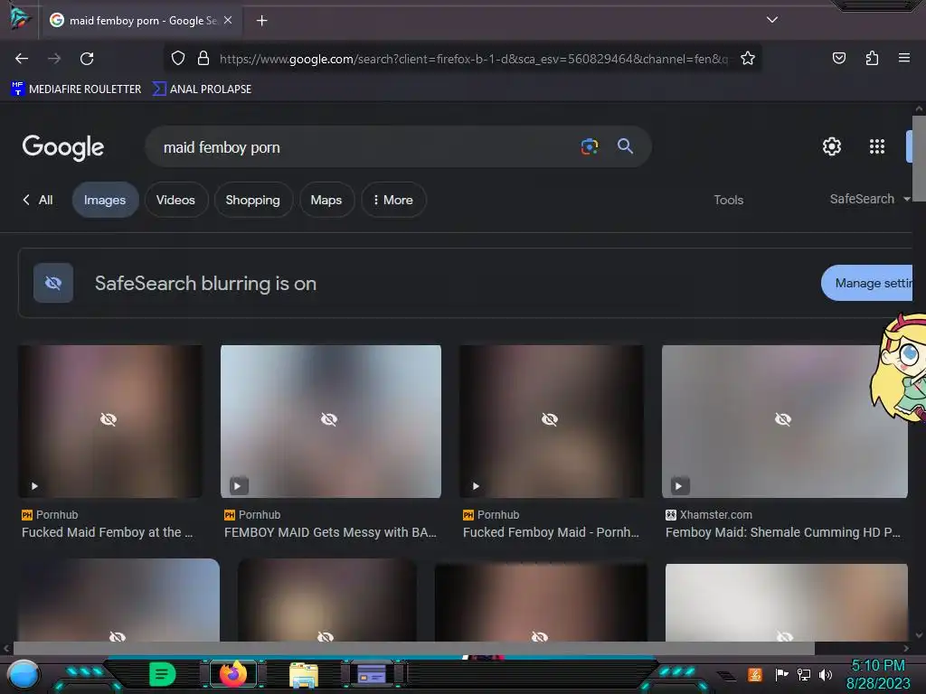Unblur 'FEMBOY MAID Gets Messy' thumbnail via eye icon
This screenshot has height=694, width=926.
coord(329,419)
